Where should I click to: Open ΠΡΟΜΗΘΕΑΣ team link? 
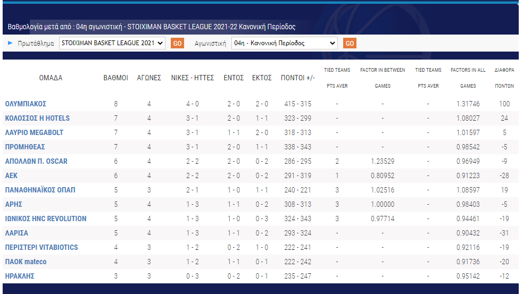pos(25,147)
